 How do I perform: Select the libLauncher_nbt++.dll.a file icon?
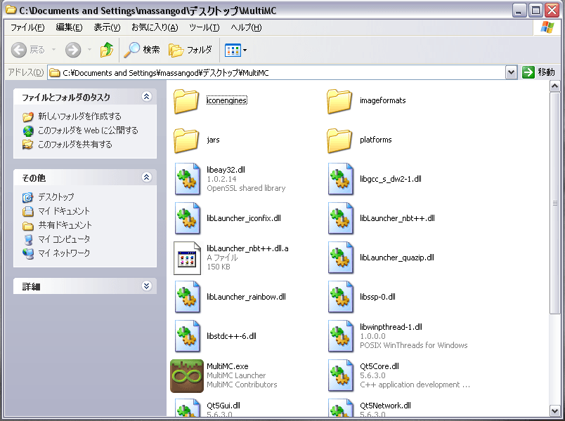[x=187, y=258]
